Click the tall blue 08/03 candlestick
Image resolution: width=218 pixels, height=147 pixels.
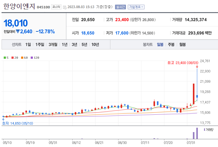tap(197, 85)
